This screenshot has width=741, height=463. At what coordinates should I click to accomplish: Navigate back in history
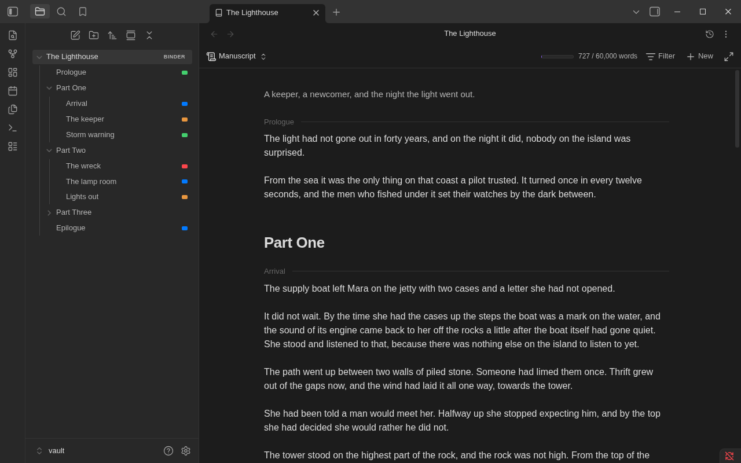(x=214, y=34)
